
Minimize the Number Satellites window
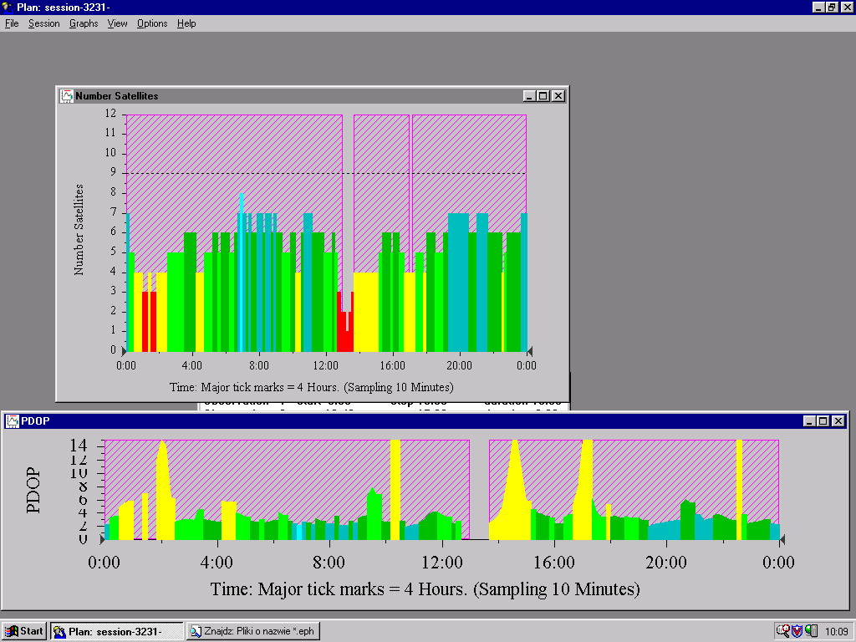point(529,96)
